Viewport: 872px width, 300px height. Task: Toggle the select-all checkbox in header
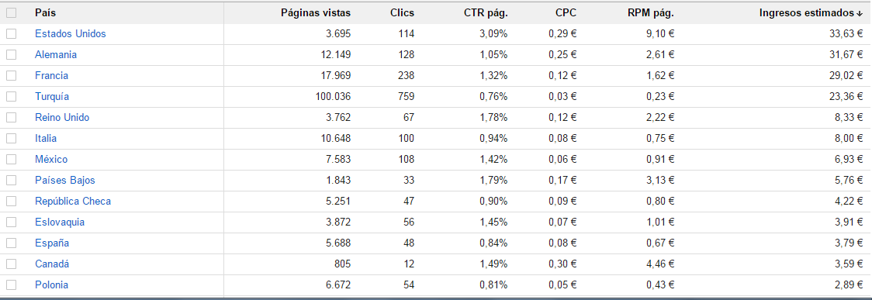point(11,12)
